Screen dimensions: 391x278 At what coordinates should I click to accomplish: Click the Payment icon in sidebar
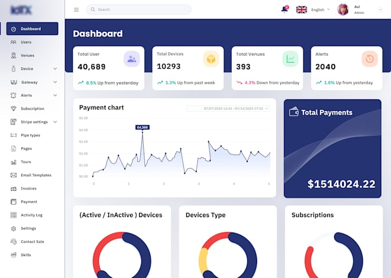[x=13, y=202]
